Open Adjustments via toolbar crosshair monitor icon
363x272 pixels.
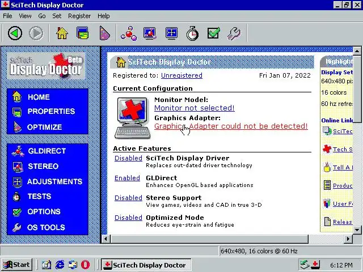click(x=171, y=33)
